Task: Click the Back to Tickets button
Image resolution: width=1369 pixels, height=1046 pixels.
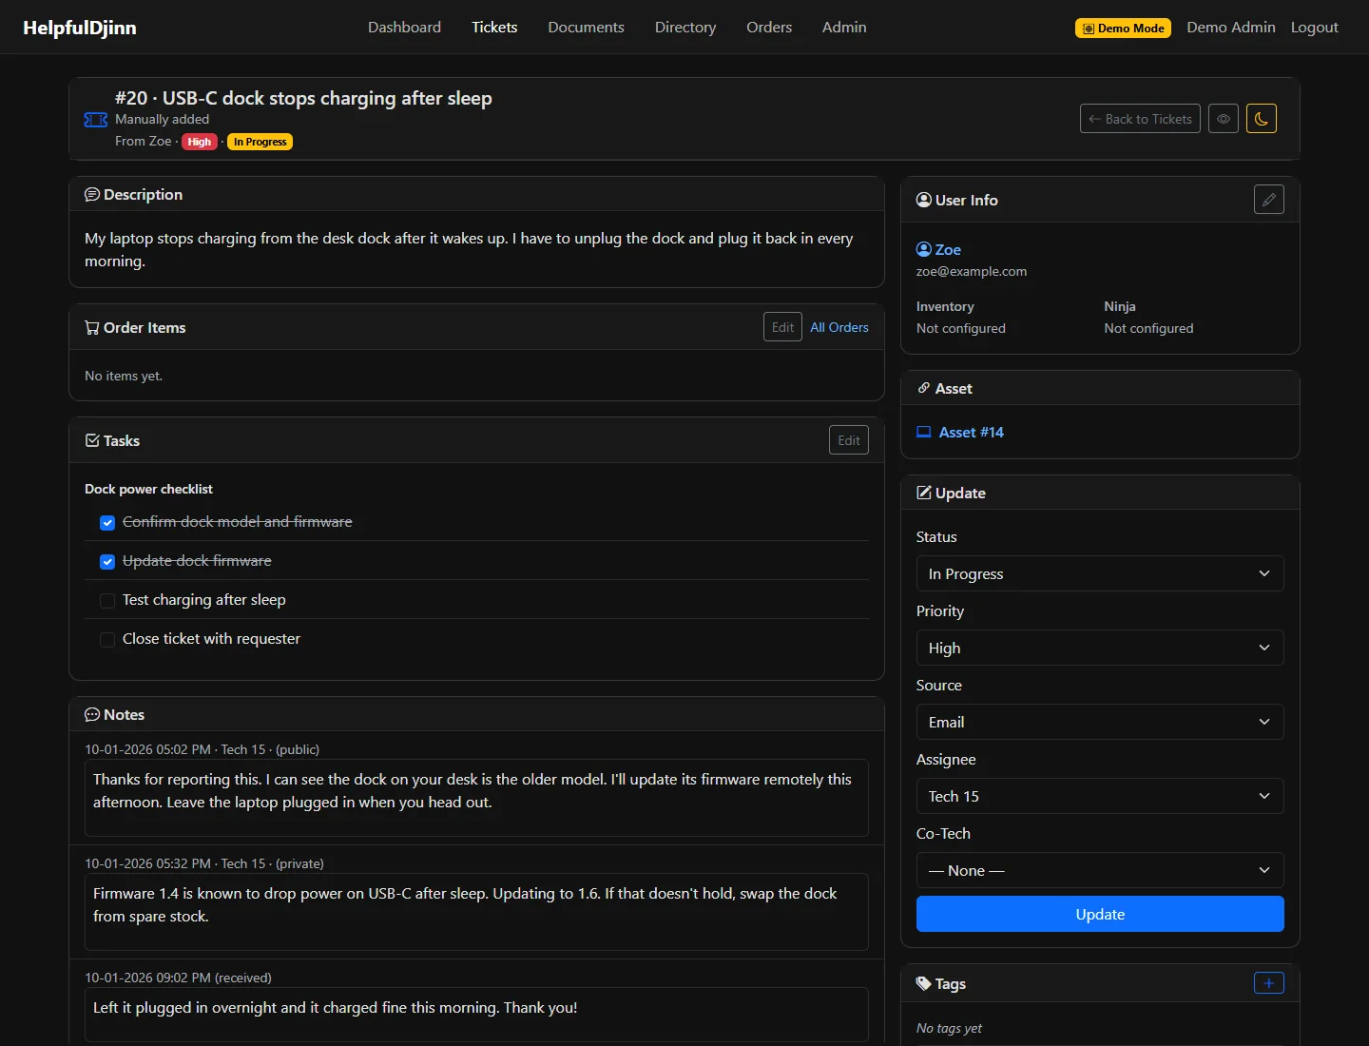Action: [x=1140, y=119]
